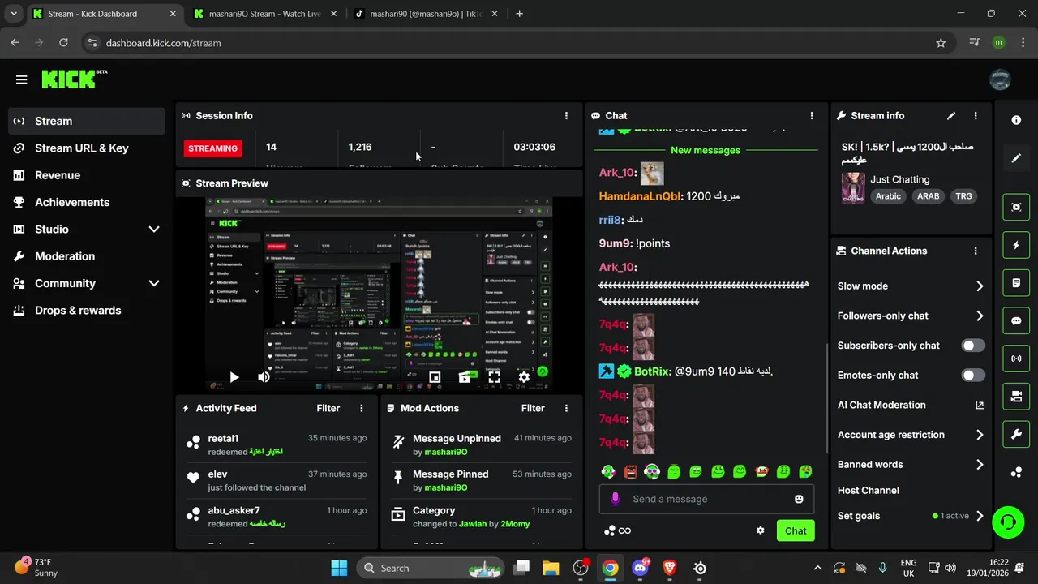
Task: Pick the heart-eyes green emote
Action: 805,471
